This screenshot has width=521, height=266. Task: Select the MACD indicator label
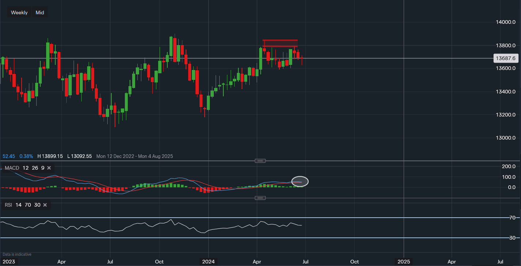[x=11, y=168]
